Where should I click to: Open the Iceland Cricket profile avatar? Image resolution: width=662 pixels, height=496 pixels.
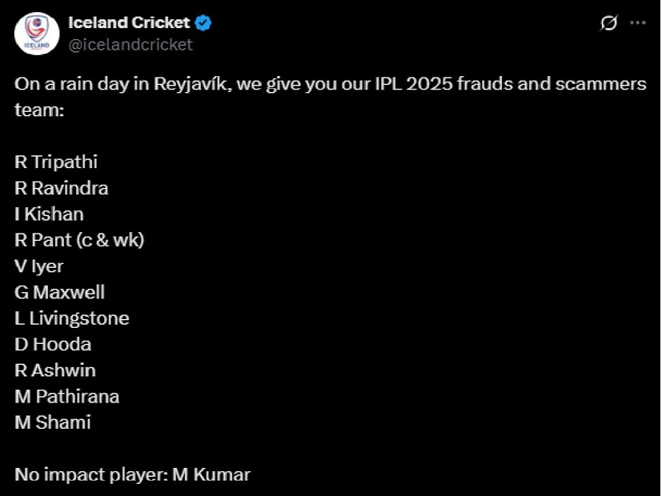point(37,34)
